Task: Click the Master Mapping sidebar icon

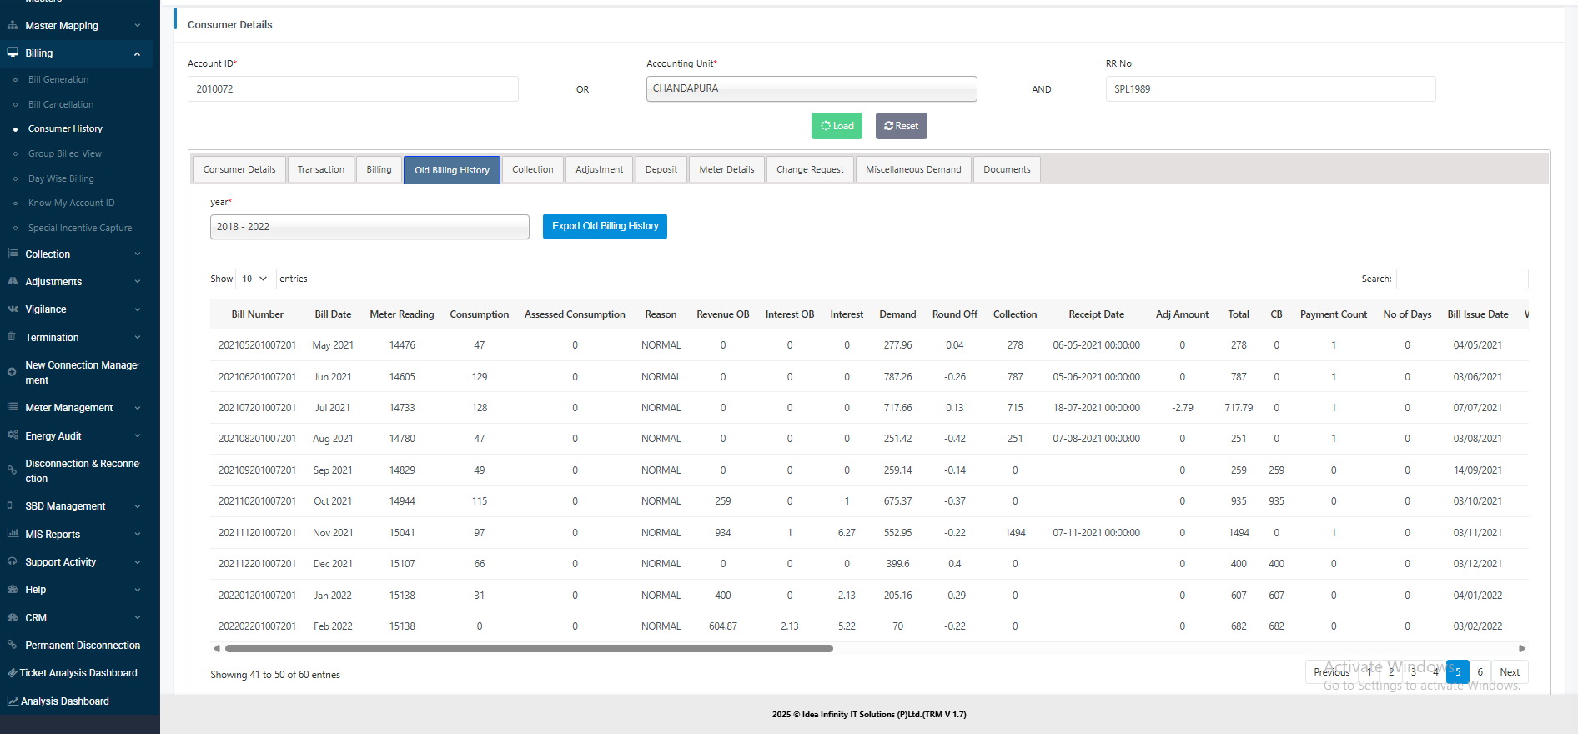Action: (13, 26)
